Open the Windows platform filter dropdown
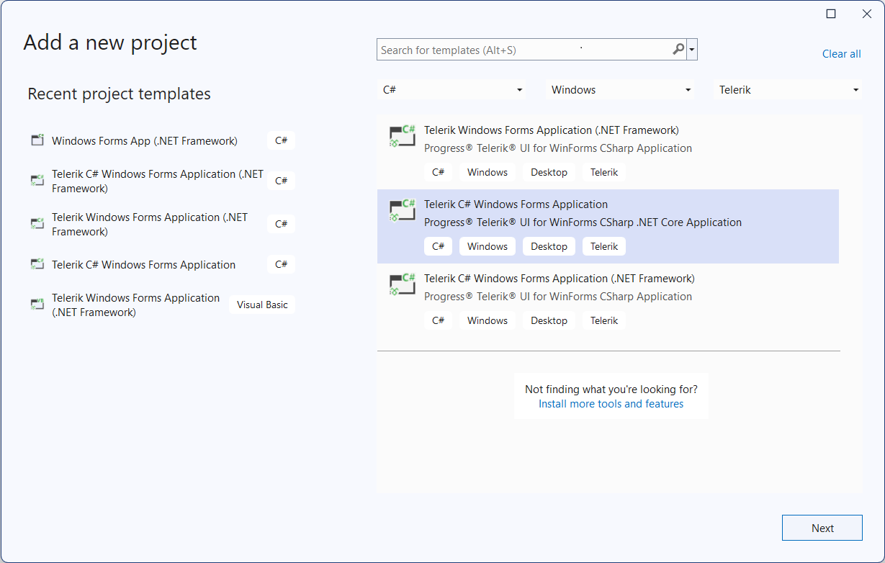This screenshot has height=563, width=885. point(621,90)
